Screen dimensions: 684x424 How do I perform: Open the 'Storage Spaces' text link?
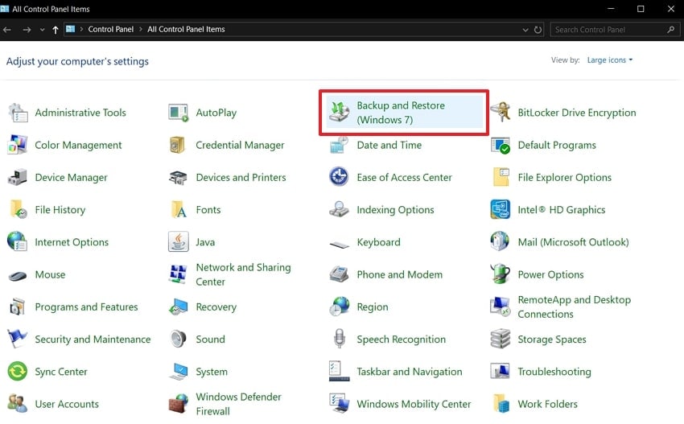pyautogui.click(x=552, y=340)
